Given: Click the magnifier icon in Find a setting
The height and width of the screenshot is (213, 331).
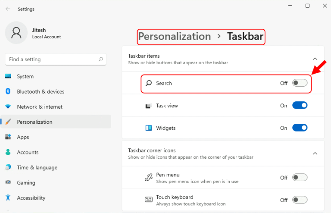Looking at the screenshot, I should [x=101, y=60].
